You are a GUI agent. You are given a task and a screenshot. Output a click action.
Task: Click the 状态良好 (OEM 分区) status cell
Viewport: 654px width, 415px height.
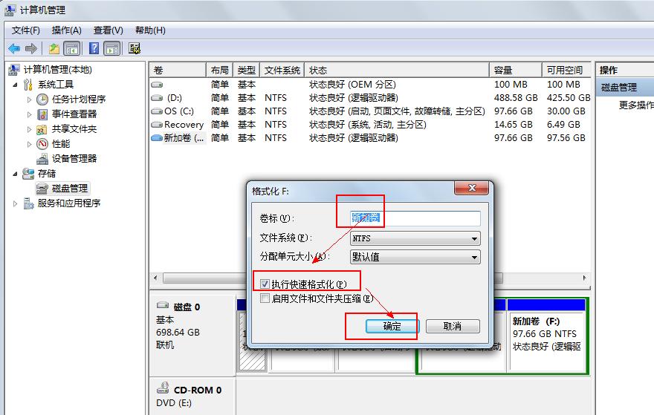tap(352, 85)
